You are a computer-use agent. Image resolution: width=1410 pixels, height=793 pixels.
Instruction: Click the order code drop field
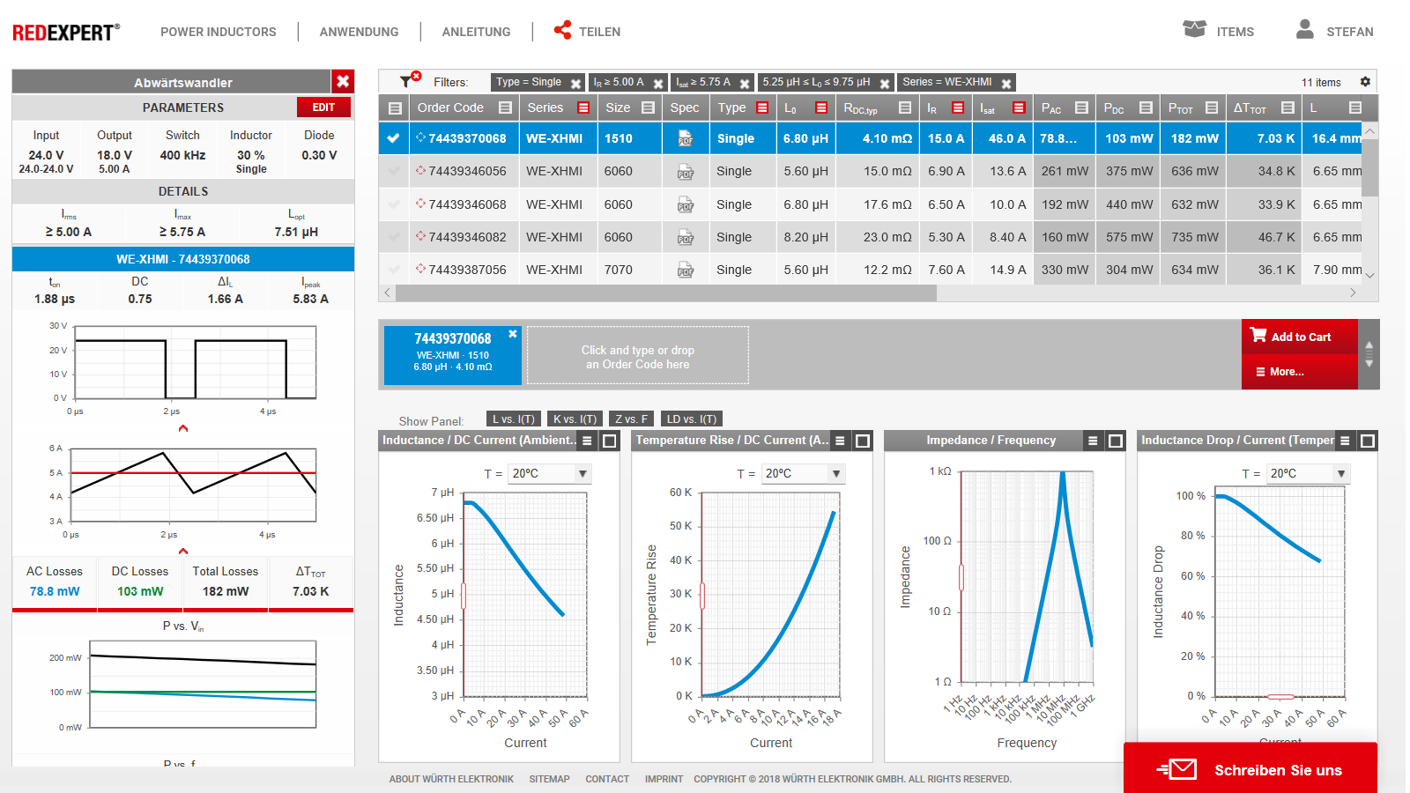[x=638, y=356]
